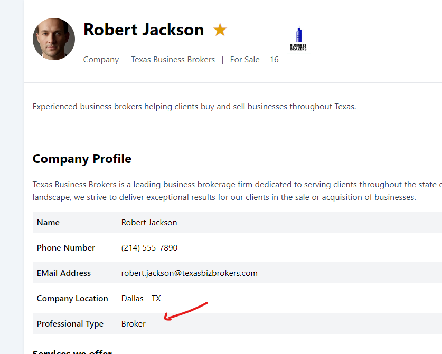Click the Name row label
442x354 pixels.
tap(48, 223)
